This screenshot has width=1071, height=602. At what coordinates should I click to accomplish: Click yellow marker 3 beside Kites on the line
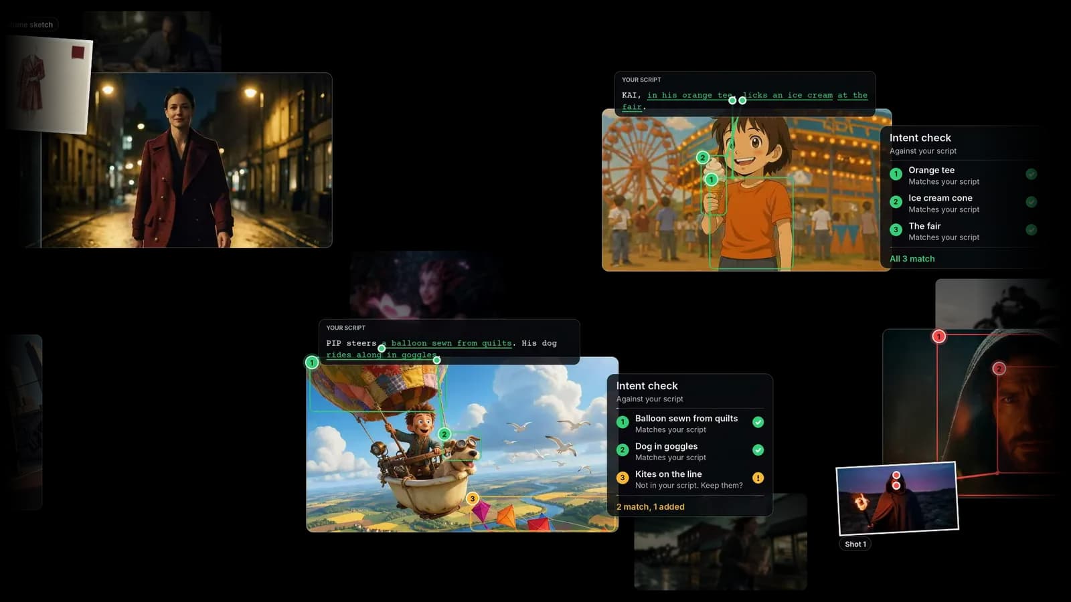(x=623, y=478)
